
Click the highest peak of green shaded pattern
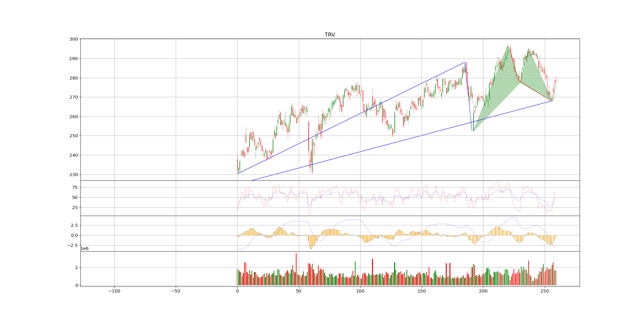pos(508,46)
